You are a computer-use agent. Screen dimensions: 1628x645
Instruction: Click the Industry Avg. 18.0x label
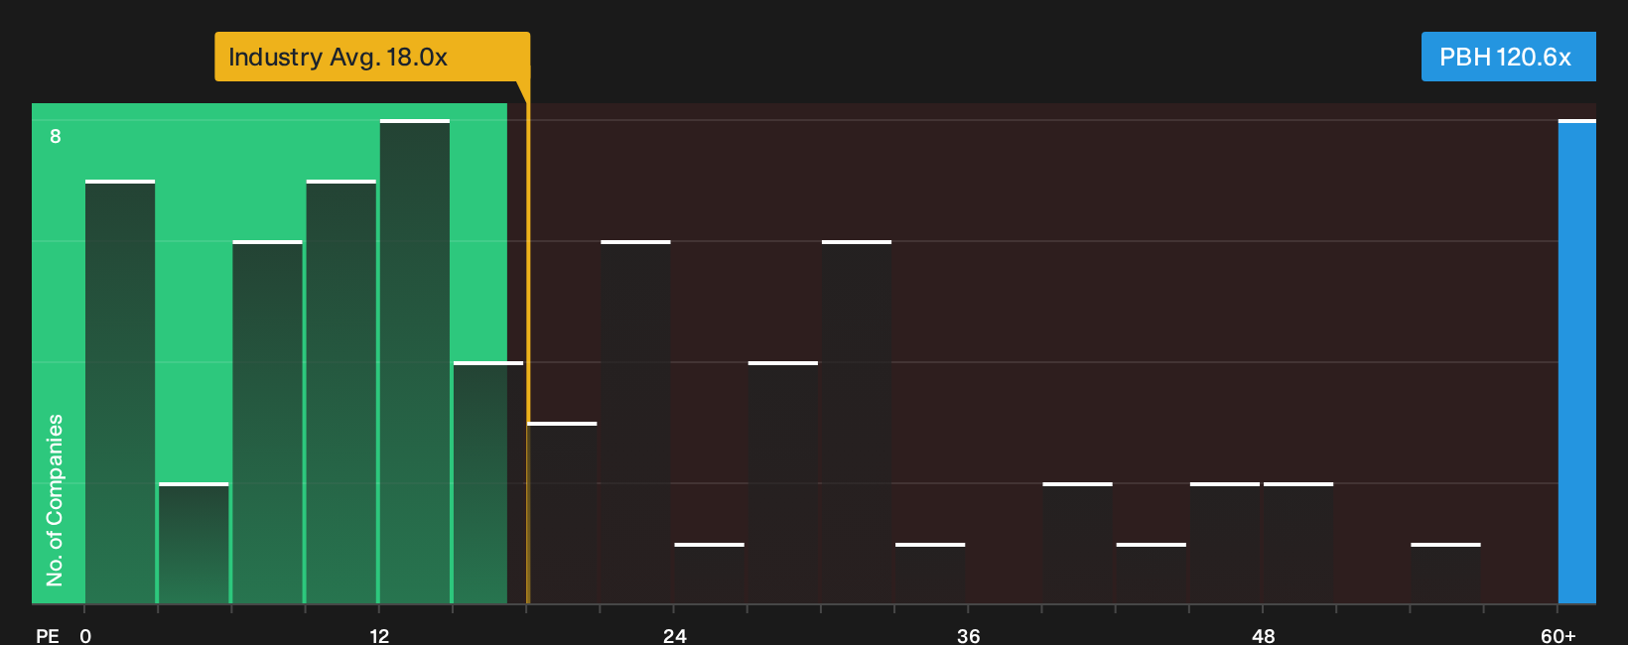coord(372,57)
